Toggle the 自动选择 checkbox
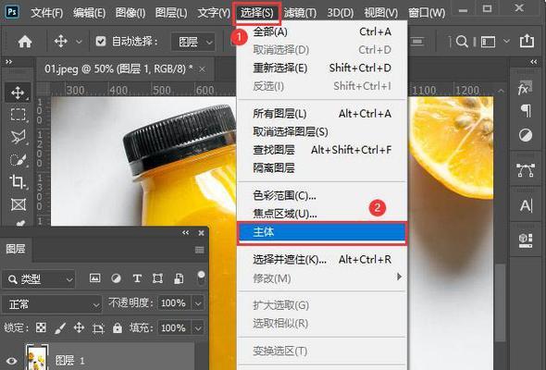546x370 pixels. tap(101, 42)
